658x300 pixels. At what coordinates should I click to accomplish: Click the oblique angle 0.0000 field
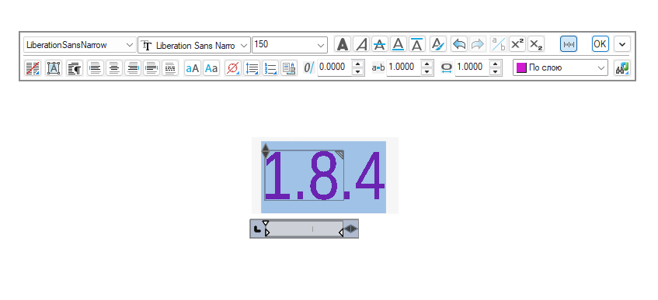(x=334, y=67)
